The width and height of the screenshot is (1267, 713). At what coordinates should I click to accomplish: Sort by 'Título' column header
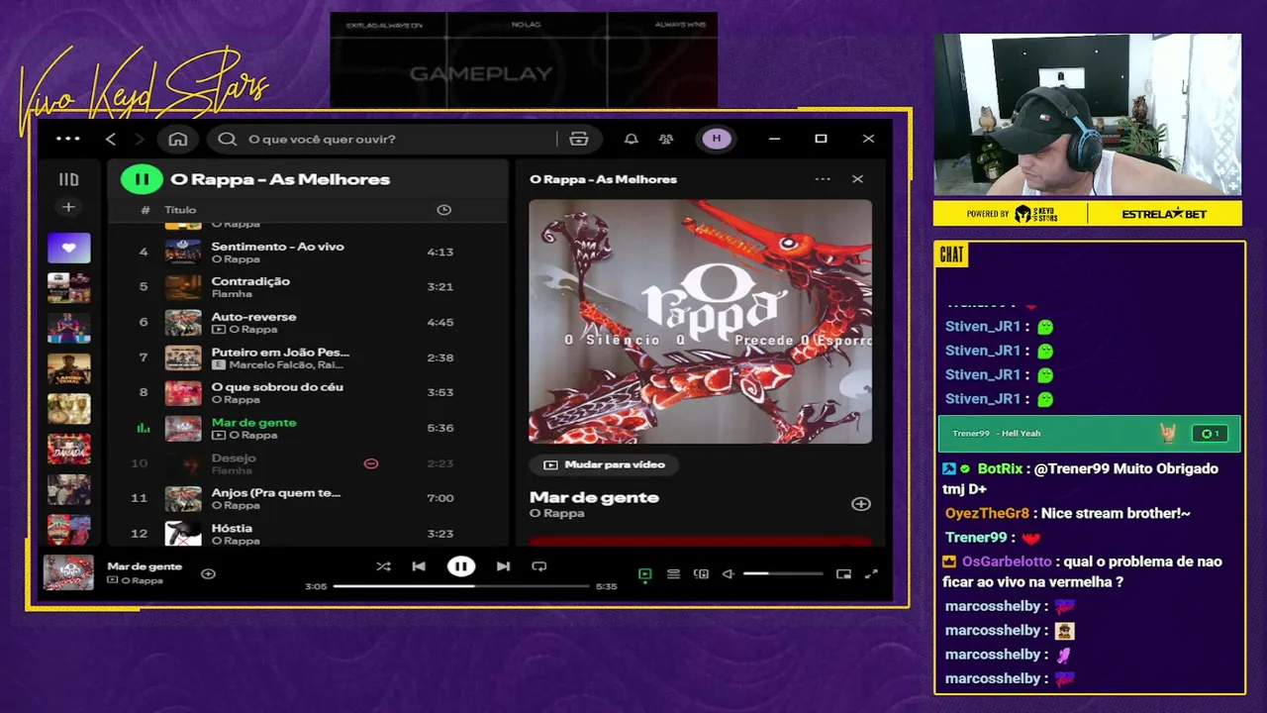180,210
